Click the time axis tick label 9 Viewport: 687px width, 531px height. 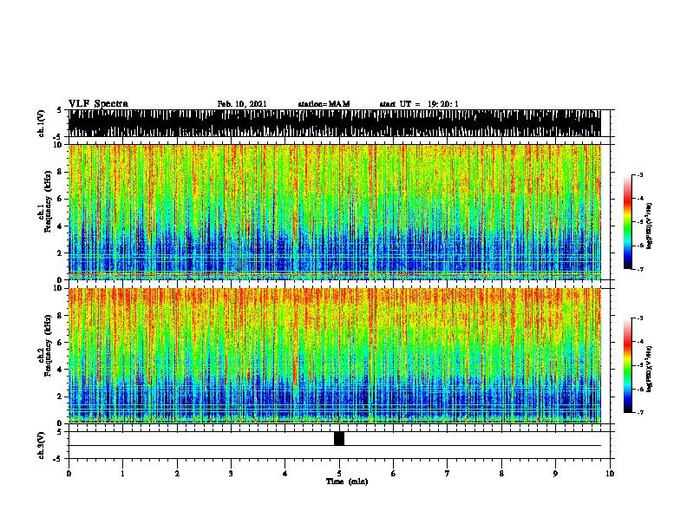[555, 474]
